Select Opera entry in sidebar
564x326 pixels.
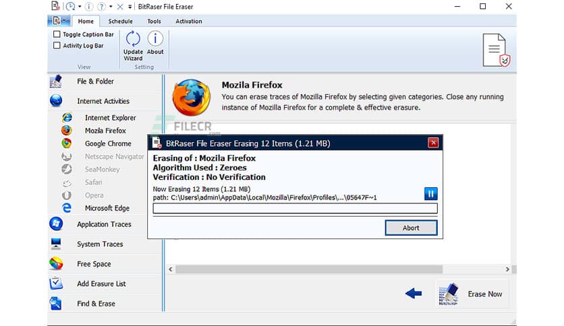tap(94, 195)
